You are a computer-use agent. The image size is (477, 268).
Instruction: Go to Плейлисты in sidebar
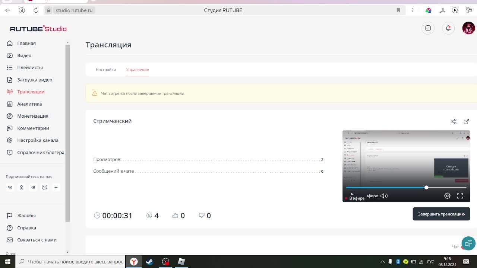click(30, 67)
